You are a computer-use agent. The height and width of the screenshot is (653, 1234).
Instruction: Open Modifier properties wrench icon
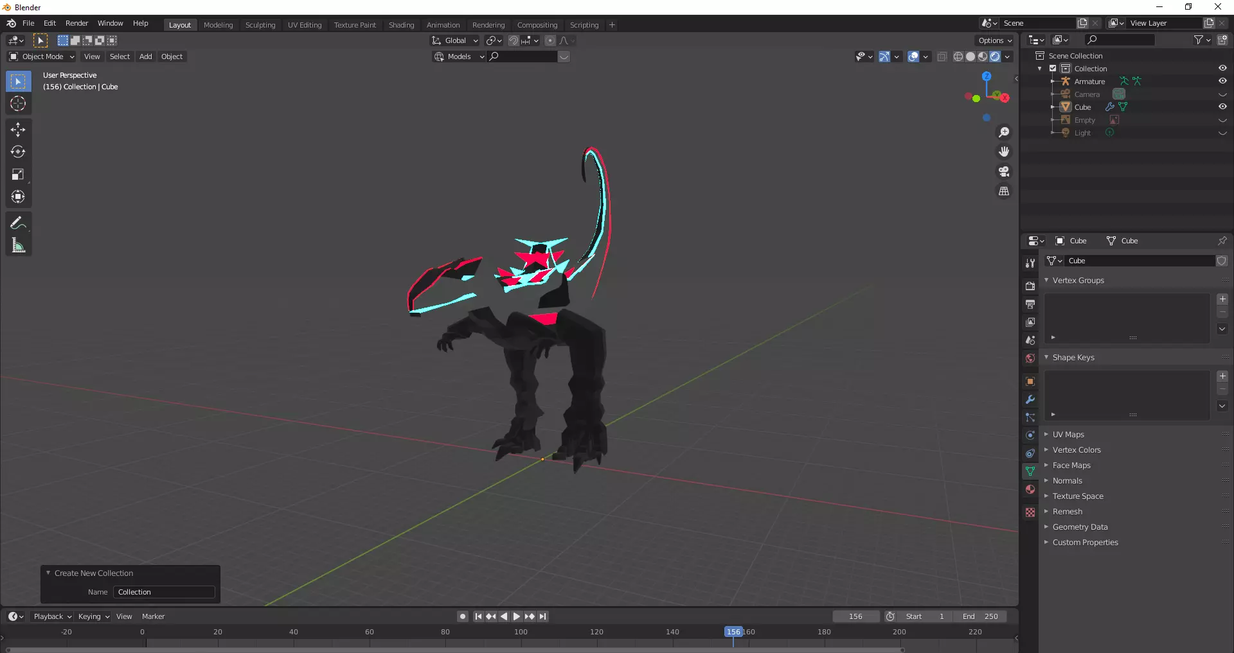coord(1030,399)
